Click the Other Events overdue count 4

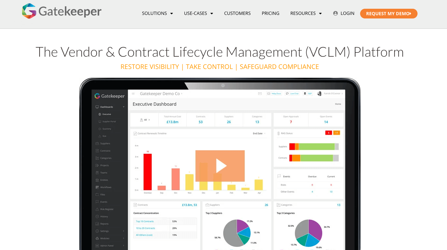click(x=312, y=192)
